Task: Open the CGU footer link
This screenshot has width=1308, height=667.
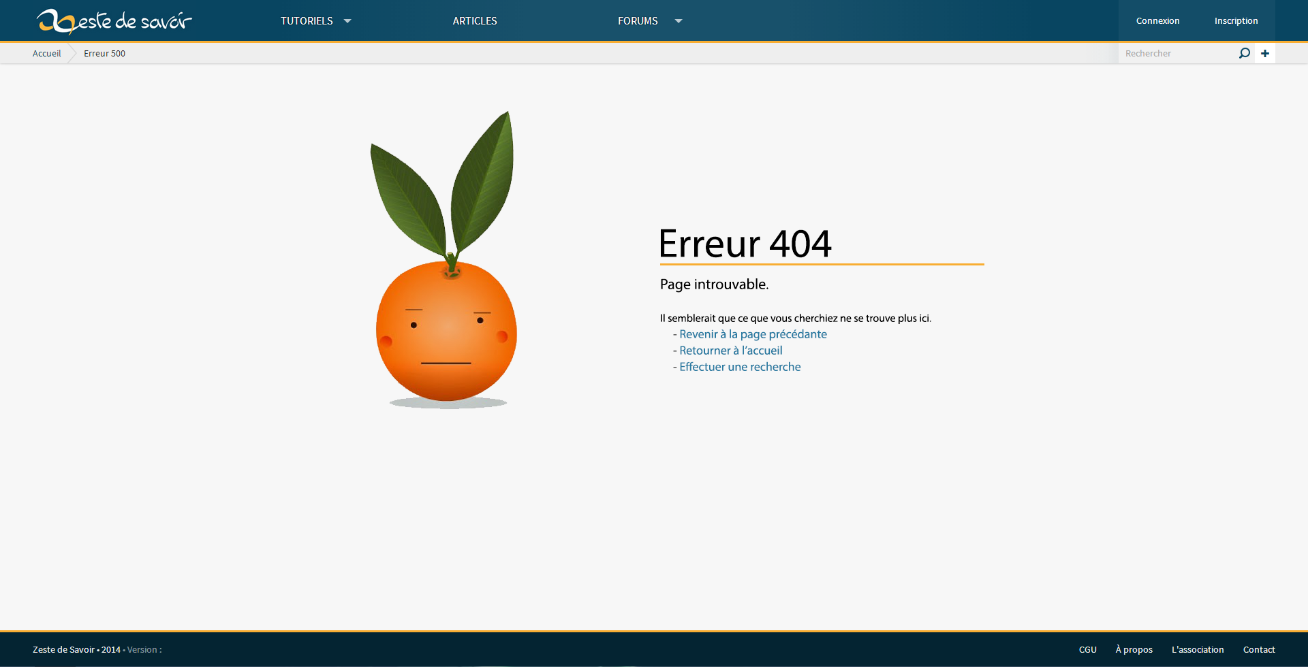Action: pyautogui.click(x=1087, y=649)
